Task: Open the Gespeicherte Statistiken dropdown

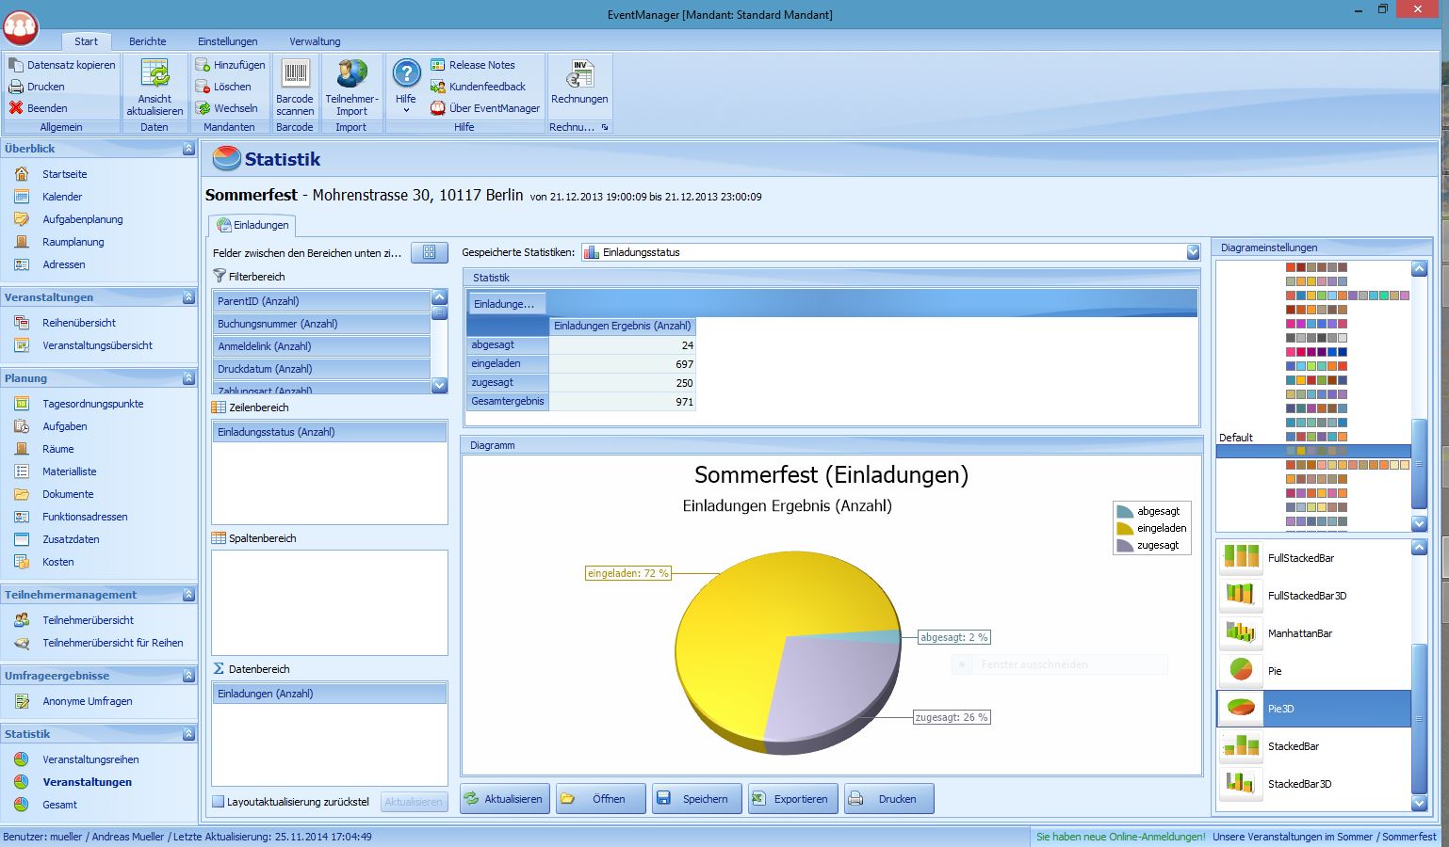Action: (1193, 252)
